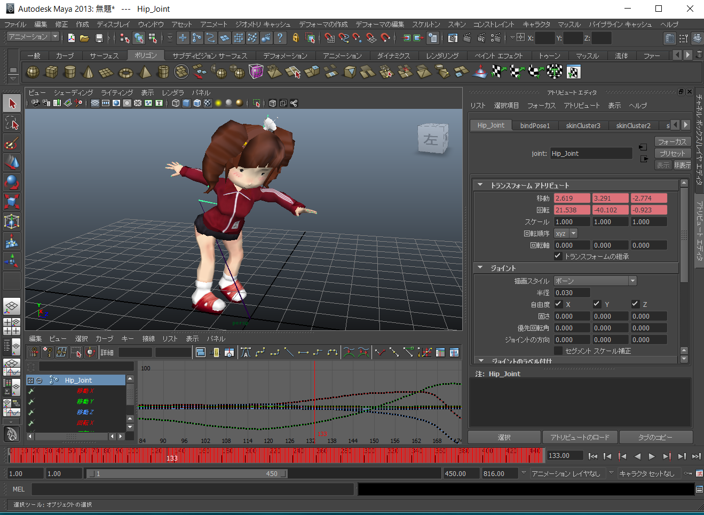This screenshot has width=704, height=515.
Task: Select the Lasso tool in toolbox
Action: tap(12, 124)
